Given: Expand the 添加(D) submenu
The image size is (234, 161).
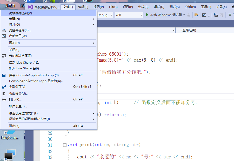Looking at the screenshot, I should (93, 43).
